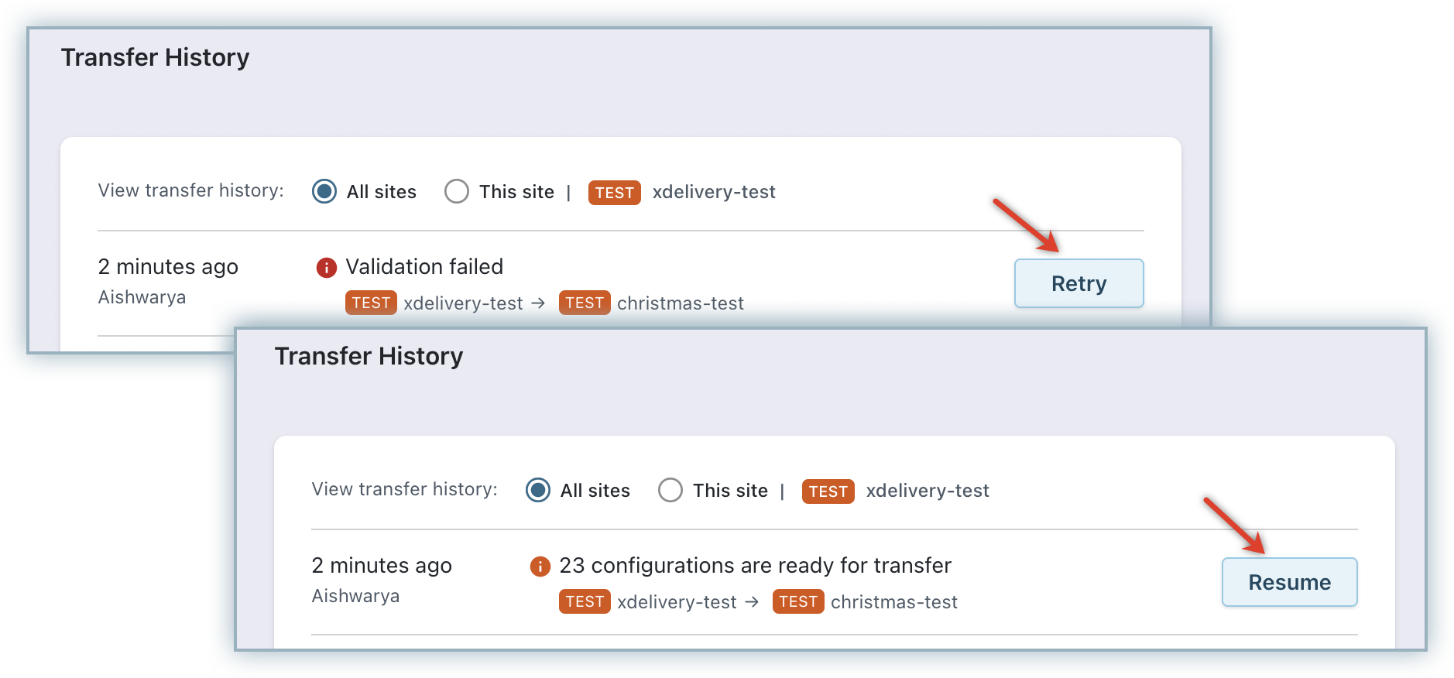
Task: Click TEST badge before xdelivery-test in 23 configurations row
Action: tap(585, 601)
